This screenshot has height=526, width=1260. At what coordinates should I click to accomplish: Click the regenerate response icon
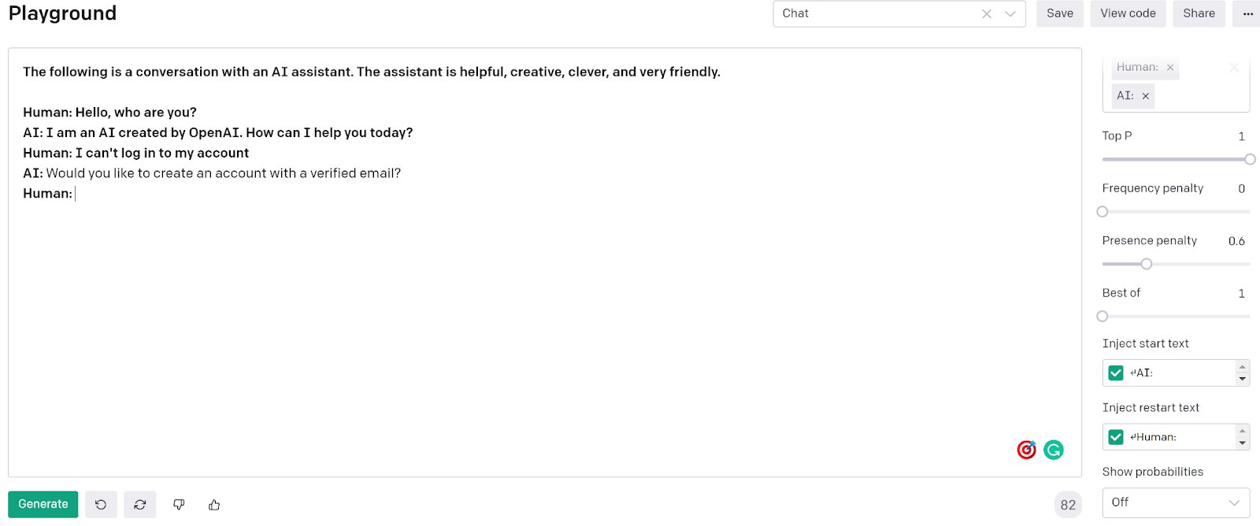pos(139,504)
